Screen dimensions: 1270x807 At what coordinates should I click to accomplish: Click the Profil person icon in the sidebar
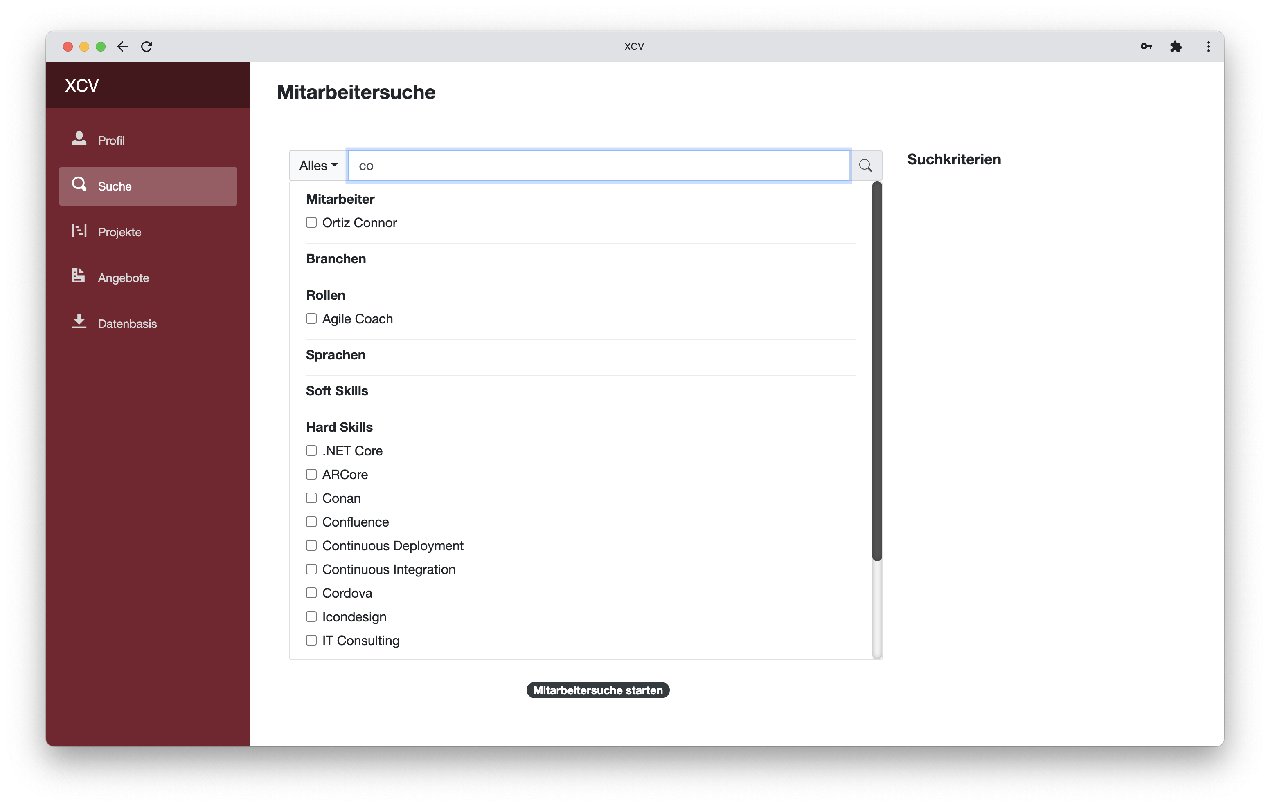(x=79, y=139)
